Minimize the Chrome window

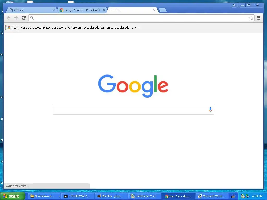242,5
